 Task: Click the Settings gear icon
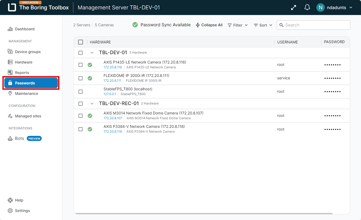point(10,211)
